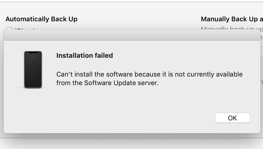Screen dimensions: 263x149
Task: Click the OK button
Action: pyautogui.click(x=233, y=118)
